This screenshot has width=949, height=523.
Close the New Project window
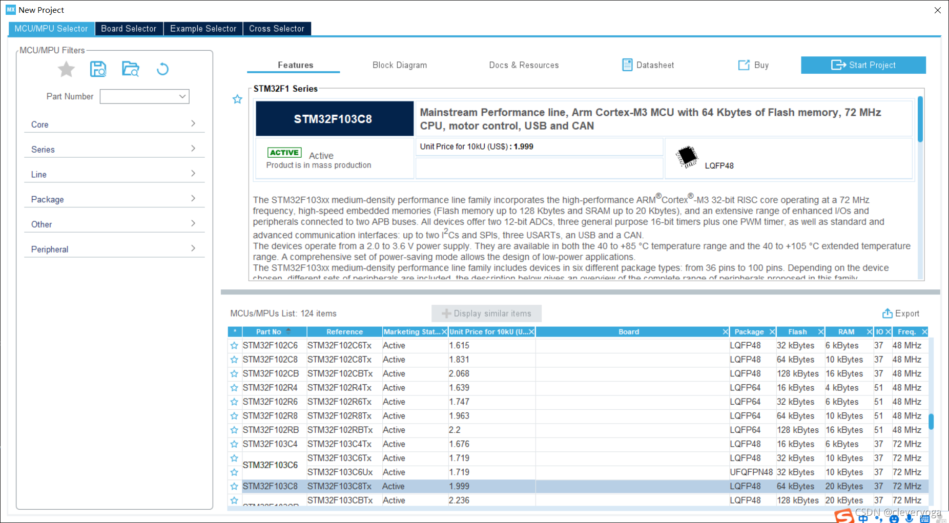(x=937, y=10)
